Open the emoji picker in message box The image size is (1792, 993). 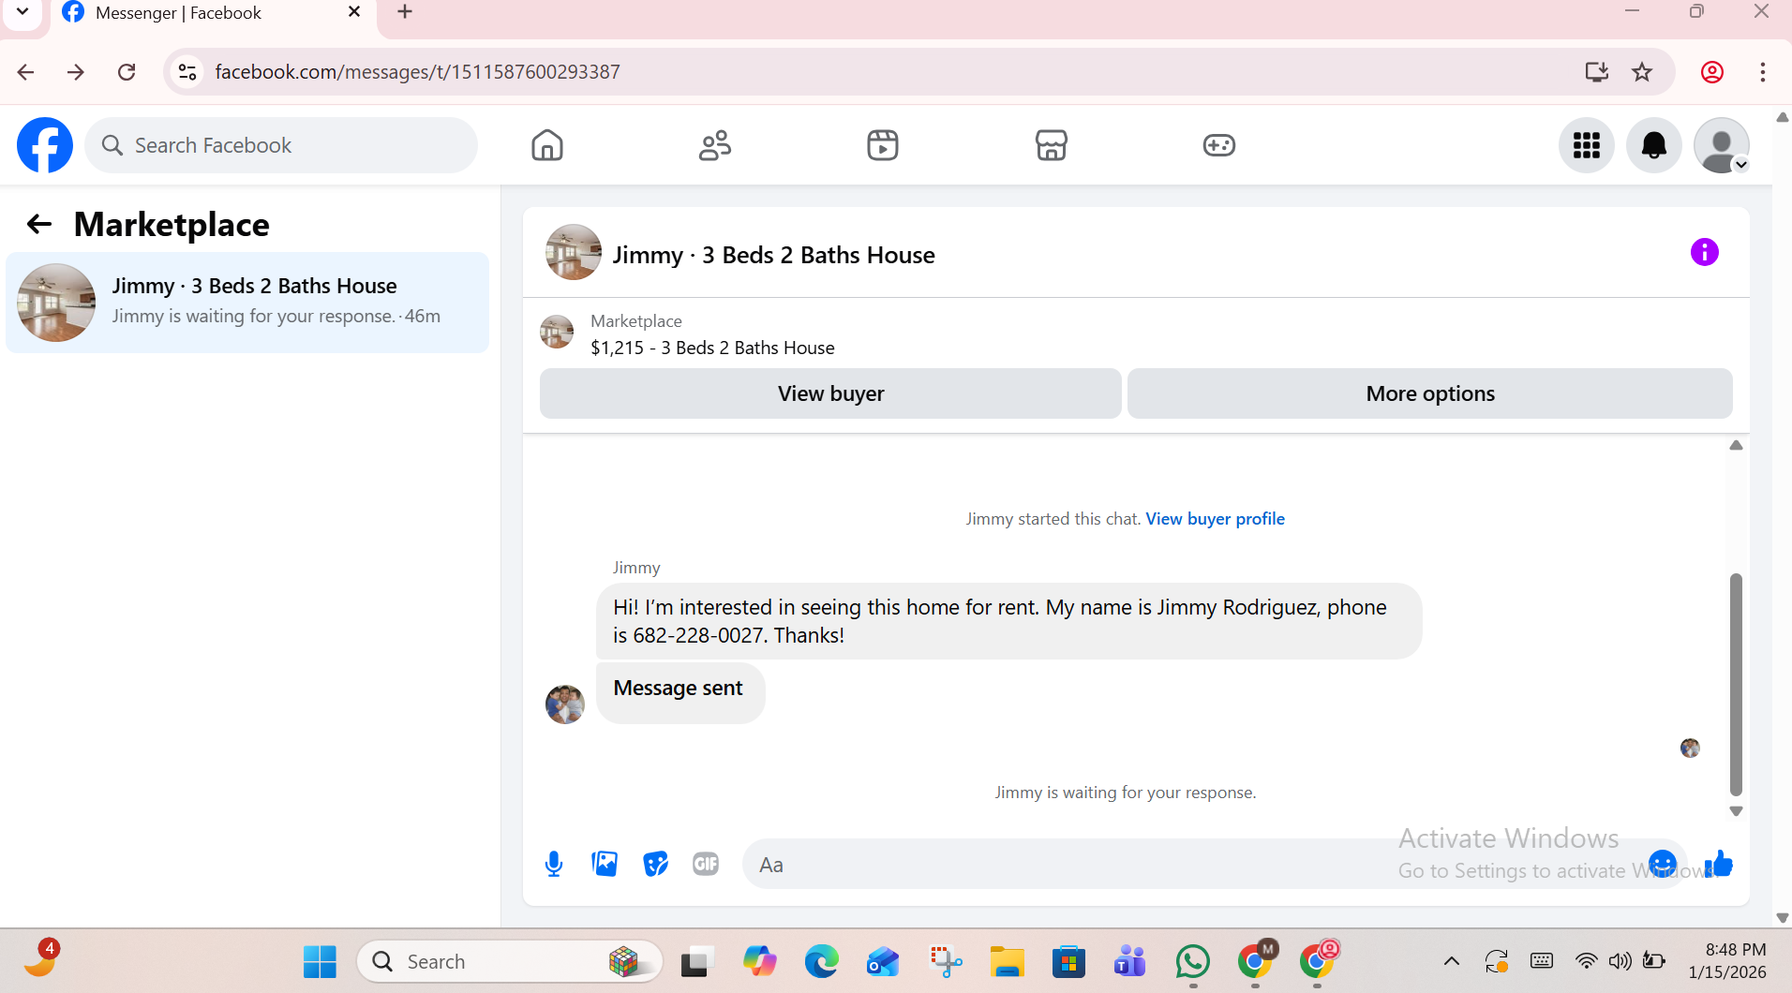pos(1662,864)
